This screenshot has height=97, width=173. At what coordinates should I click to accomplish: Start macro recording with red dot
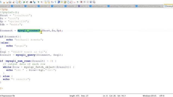[81, 2]
